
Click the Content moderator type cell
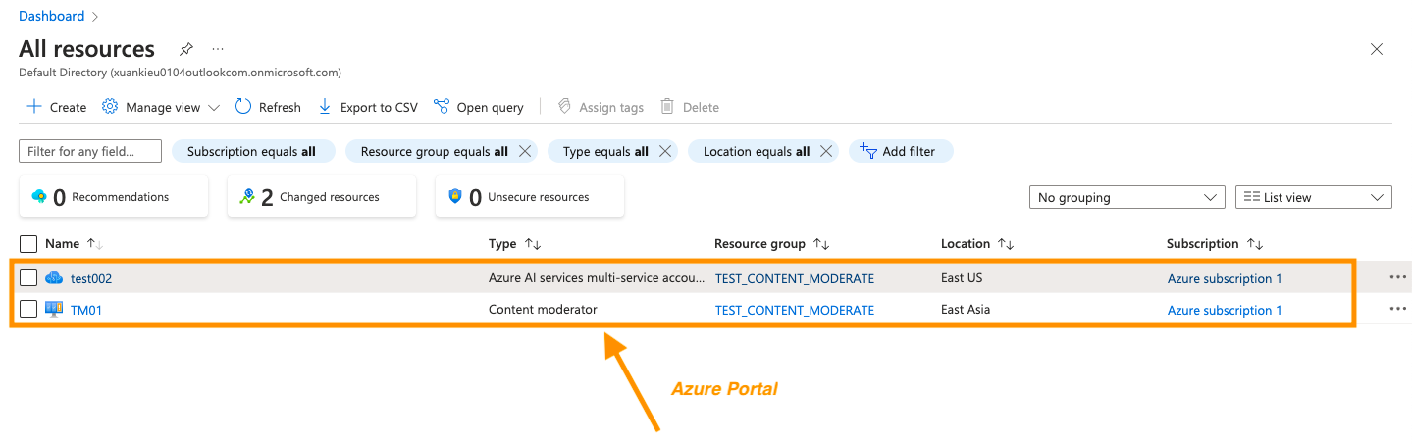[543, 309]
